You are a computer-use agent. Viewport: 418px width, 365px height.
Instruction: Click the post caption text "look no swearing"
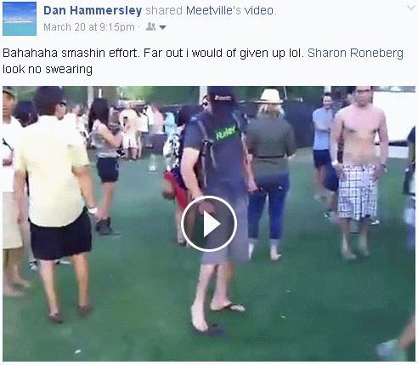point(48,69)
